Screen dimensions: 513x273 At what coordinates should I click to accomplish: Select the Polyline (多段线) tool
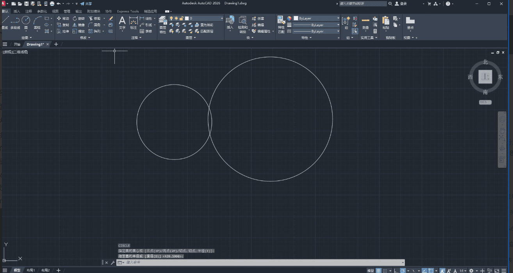(15, 22)
